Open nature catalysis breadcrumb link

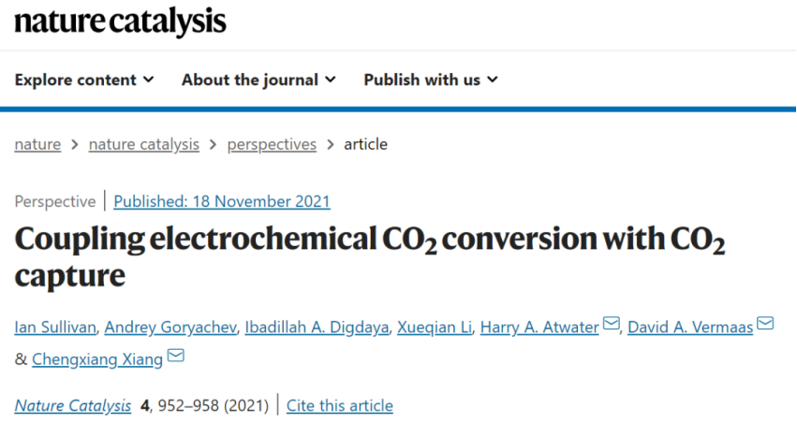tap(144, 144)
